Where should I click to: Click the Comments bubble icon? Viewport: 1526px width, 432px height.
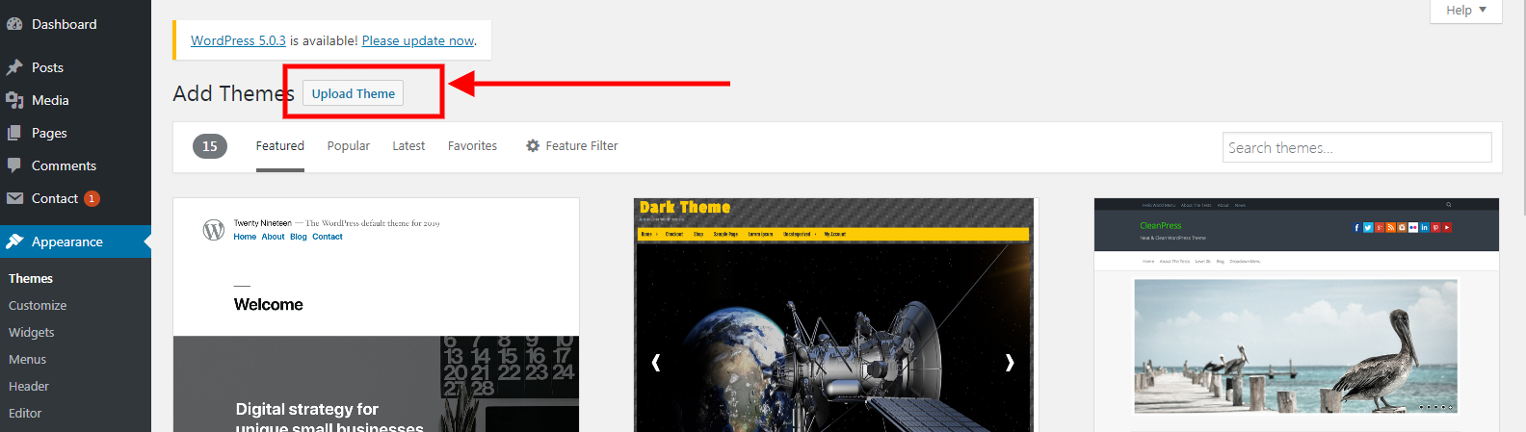point(14,165)
